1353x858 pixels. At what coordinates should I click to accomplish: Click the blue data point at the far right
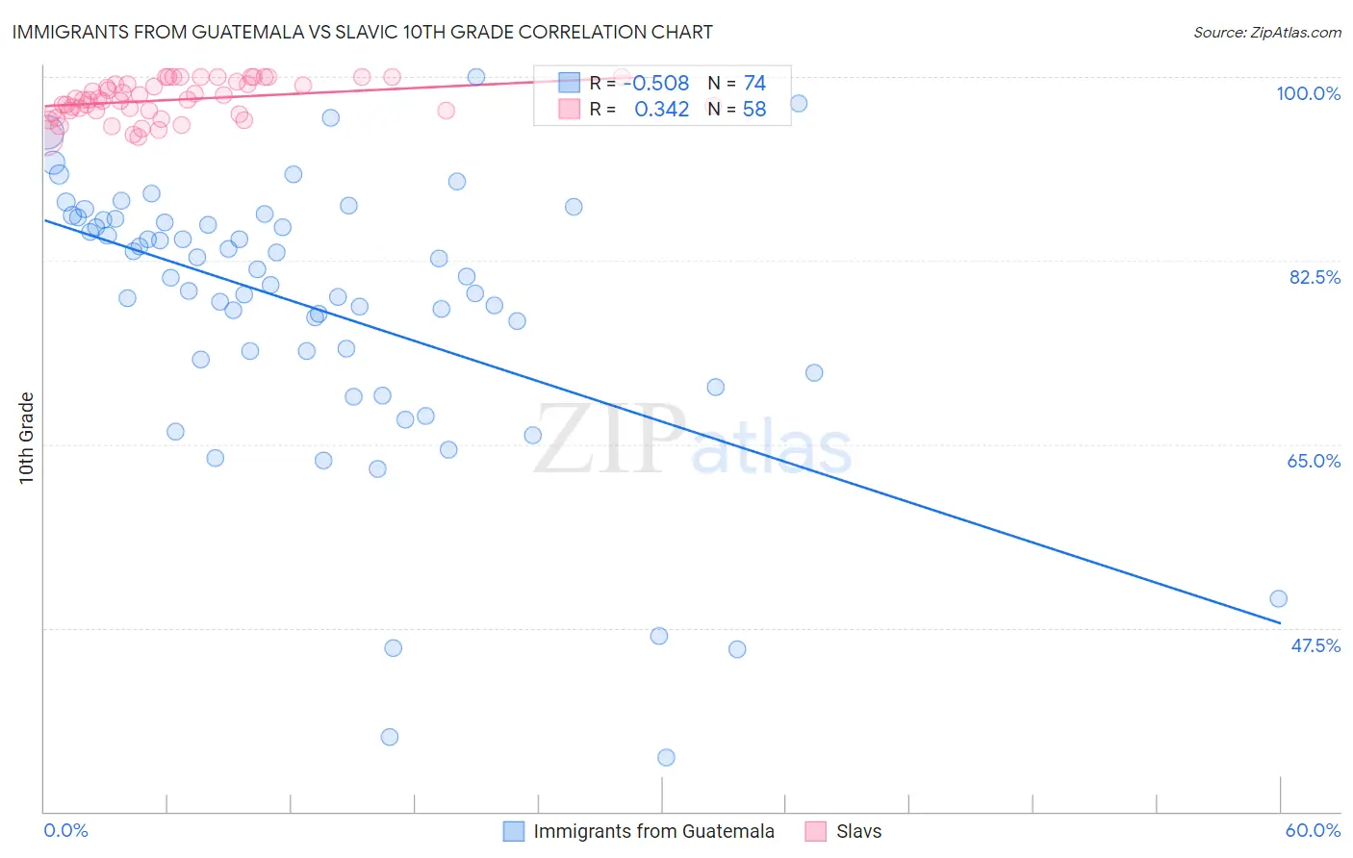point(1278,598)
